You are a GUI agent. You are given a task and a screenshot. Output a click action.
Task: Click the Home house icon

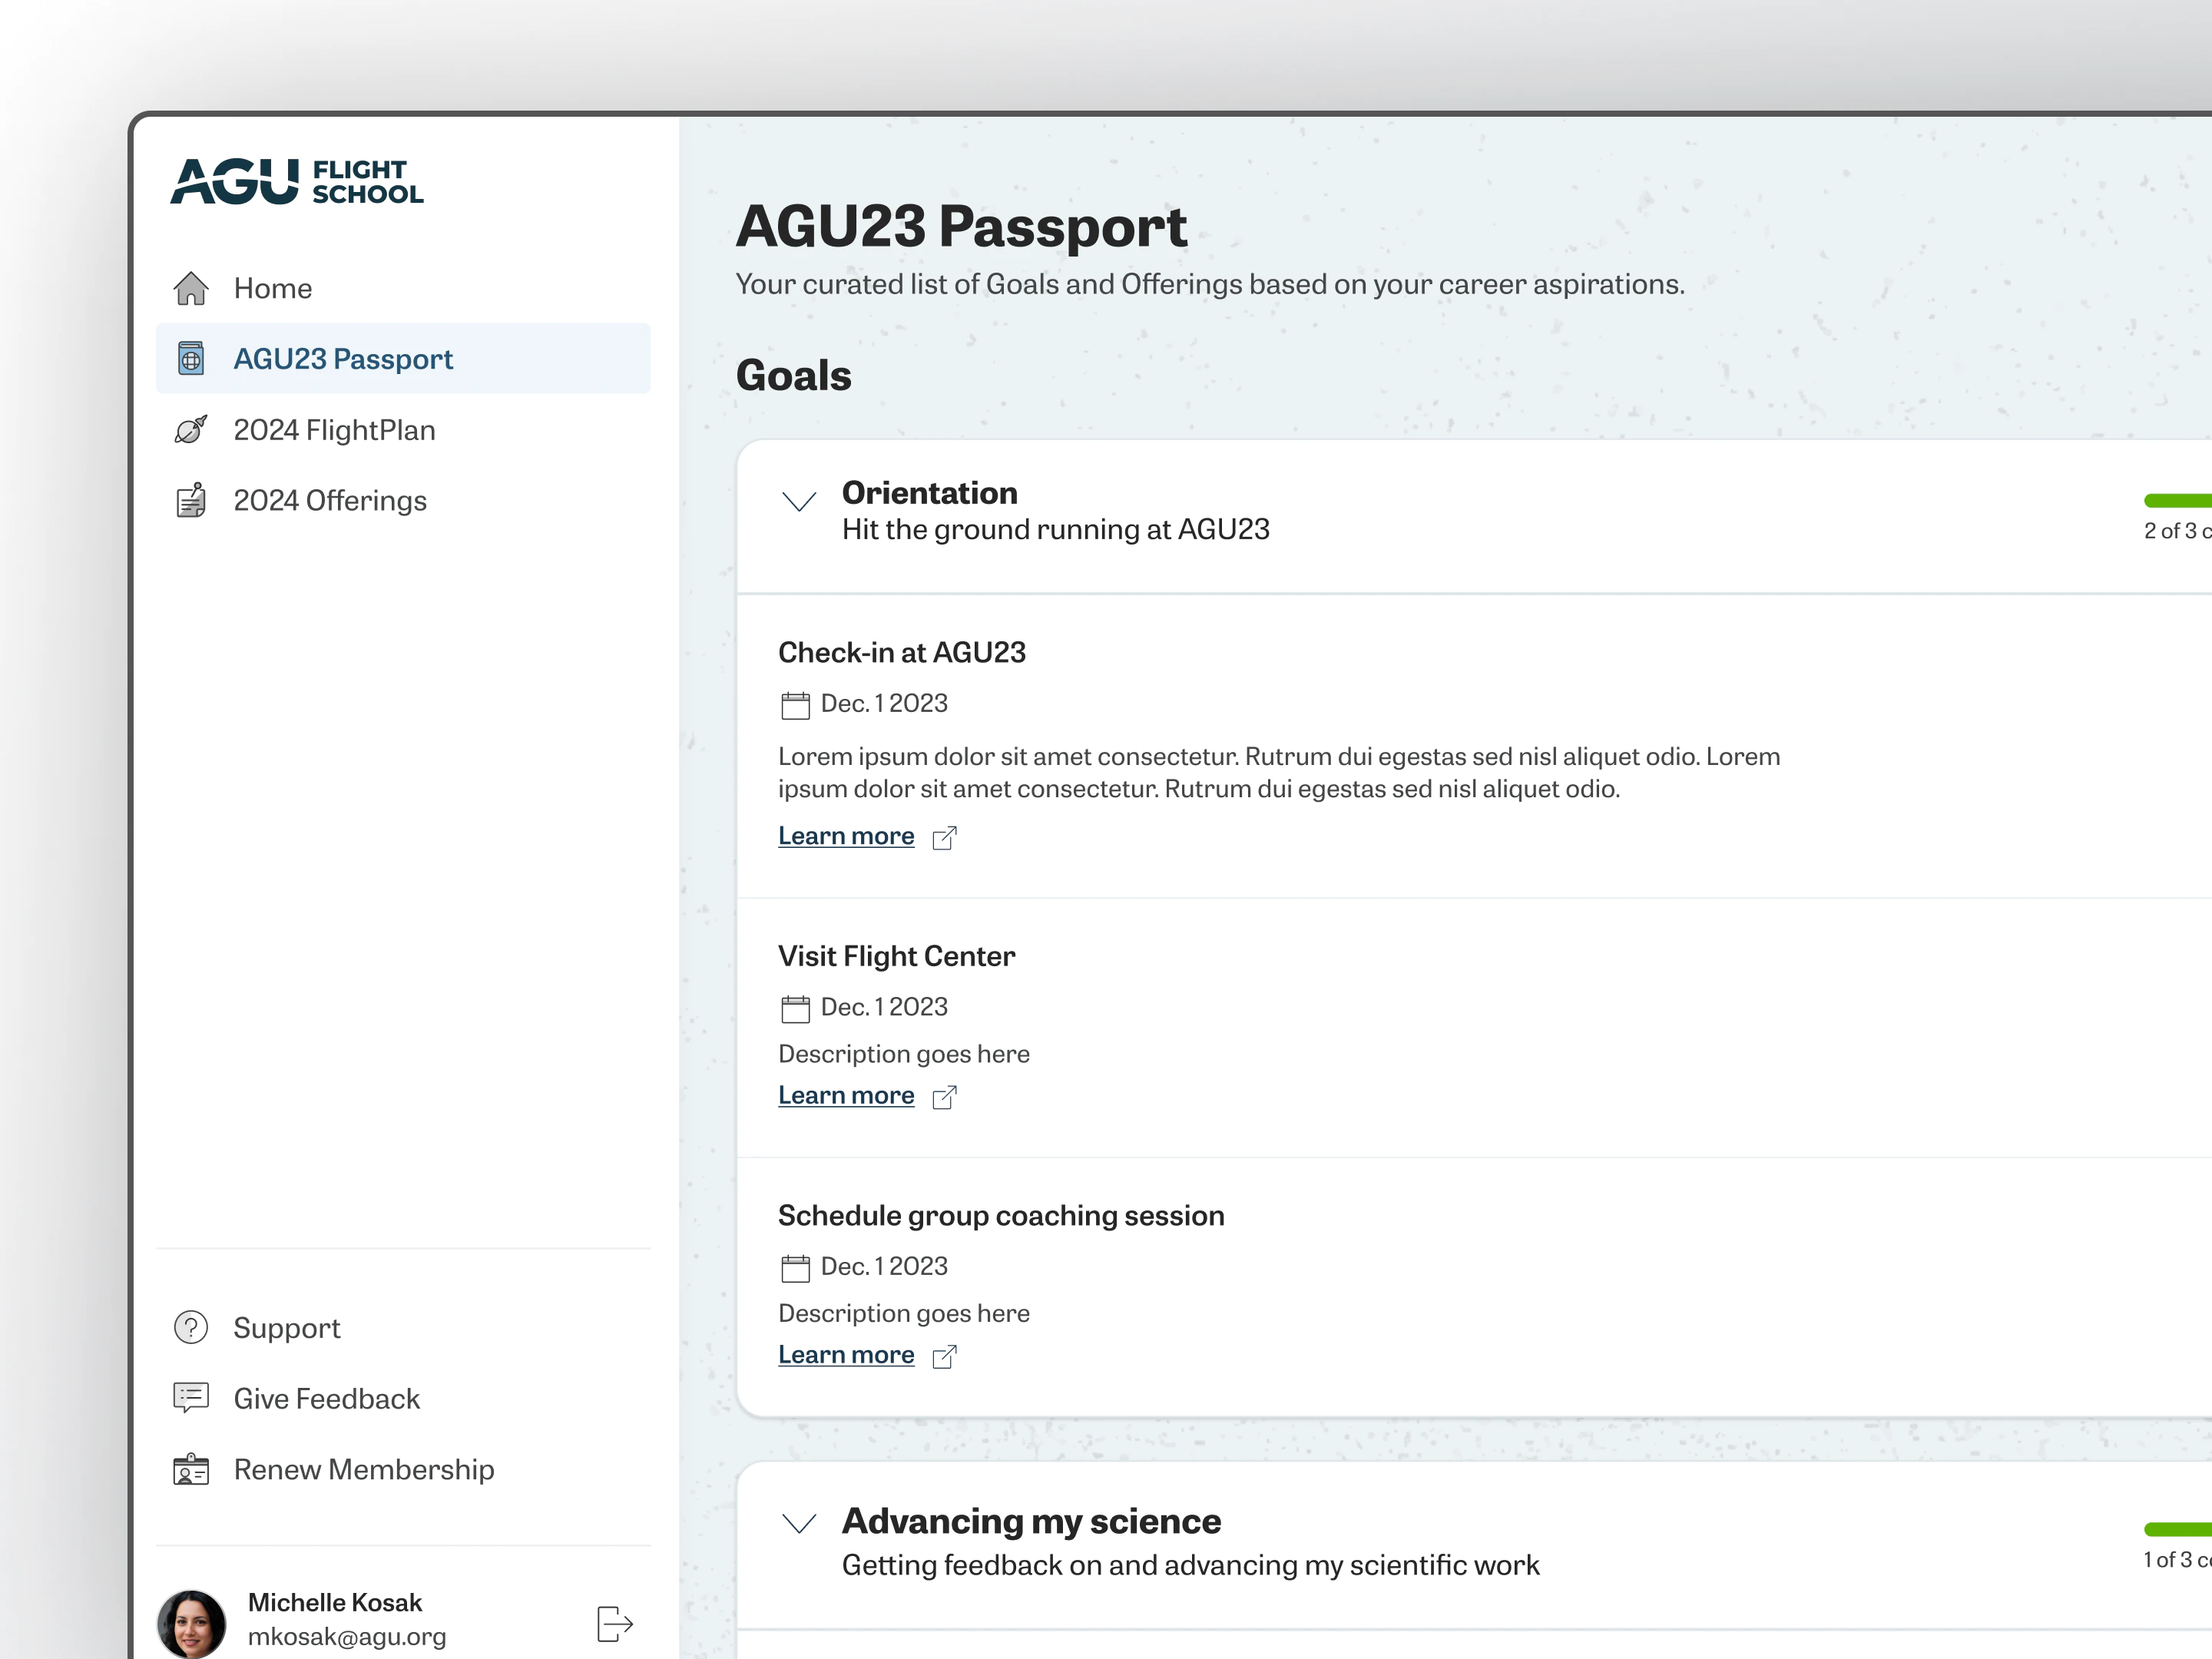pos(191,288)
